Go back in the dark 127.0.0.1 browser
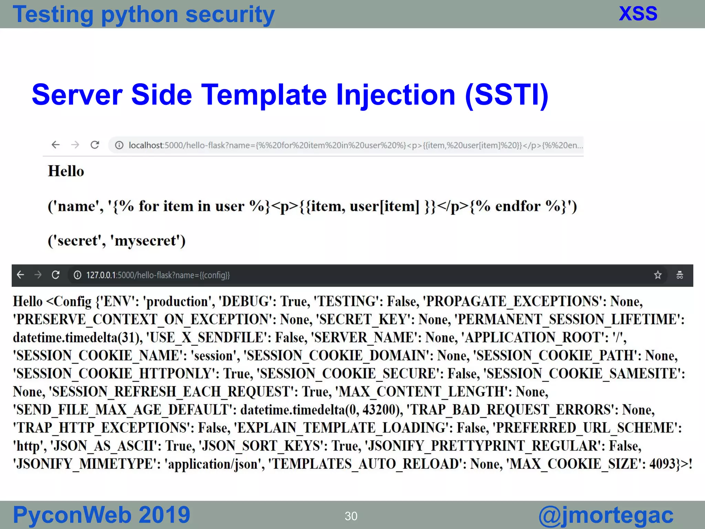The image size is (705, 529). click(x=21, y=275)
